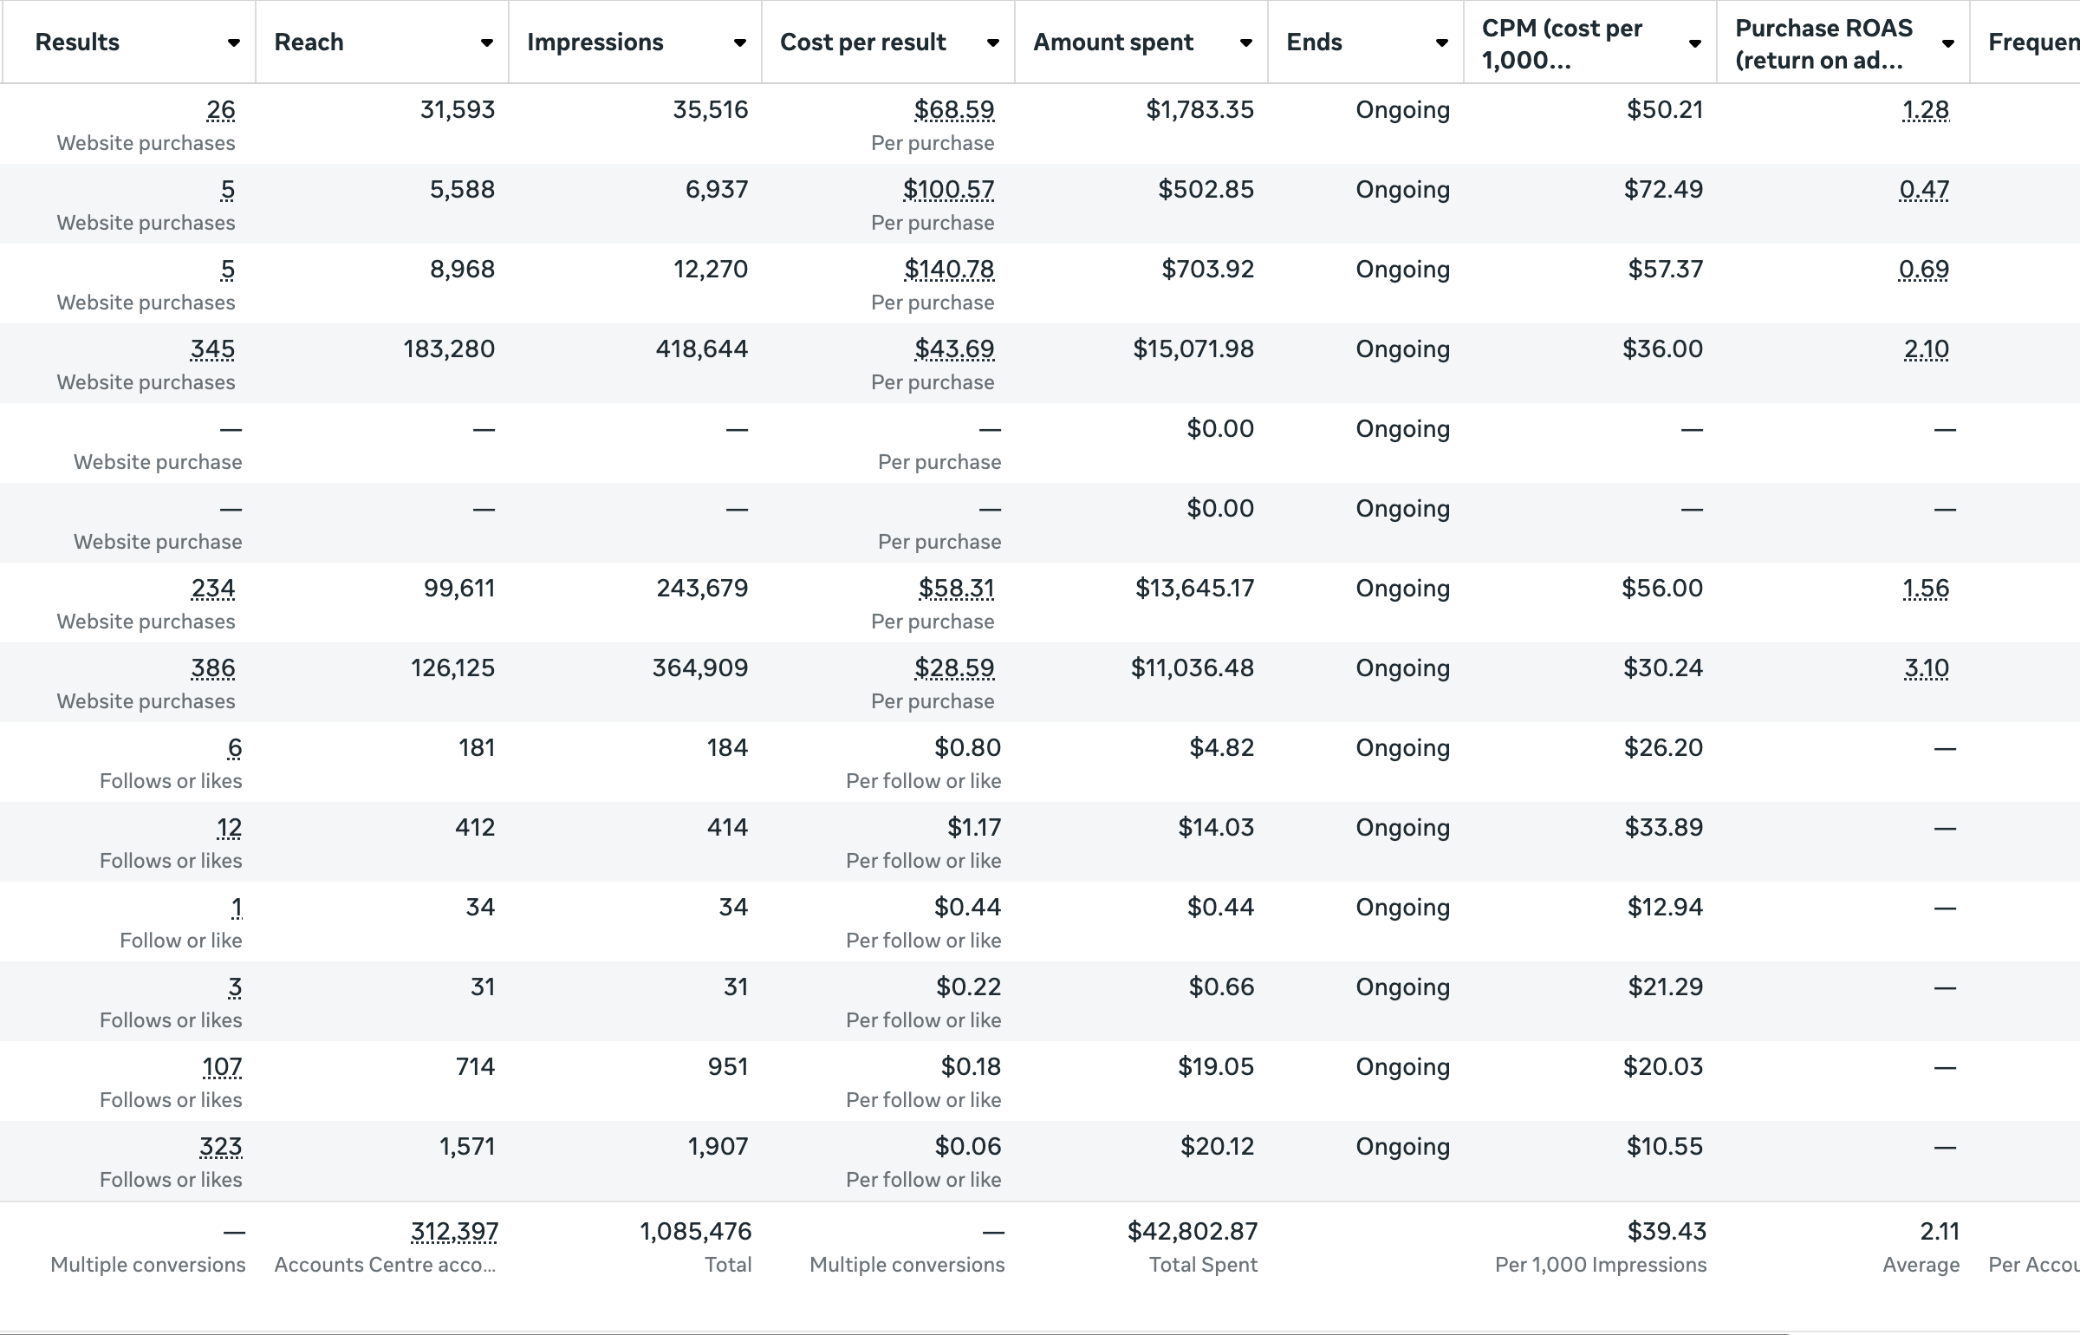This screenshot has width=2080, height=1335.
Task: Open the 12 follows or likes result
Action: click(x=229, y=828)
